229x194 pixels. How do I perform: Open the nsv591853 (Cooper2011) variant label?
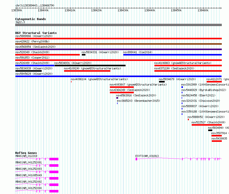pos(32,58)
